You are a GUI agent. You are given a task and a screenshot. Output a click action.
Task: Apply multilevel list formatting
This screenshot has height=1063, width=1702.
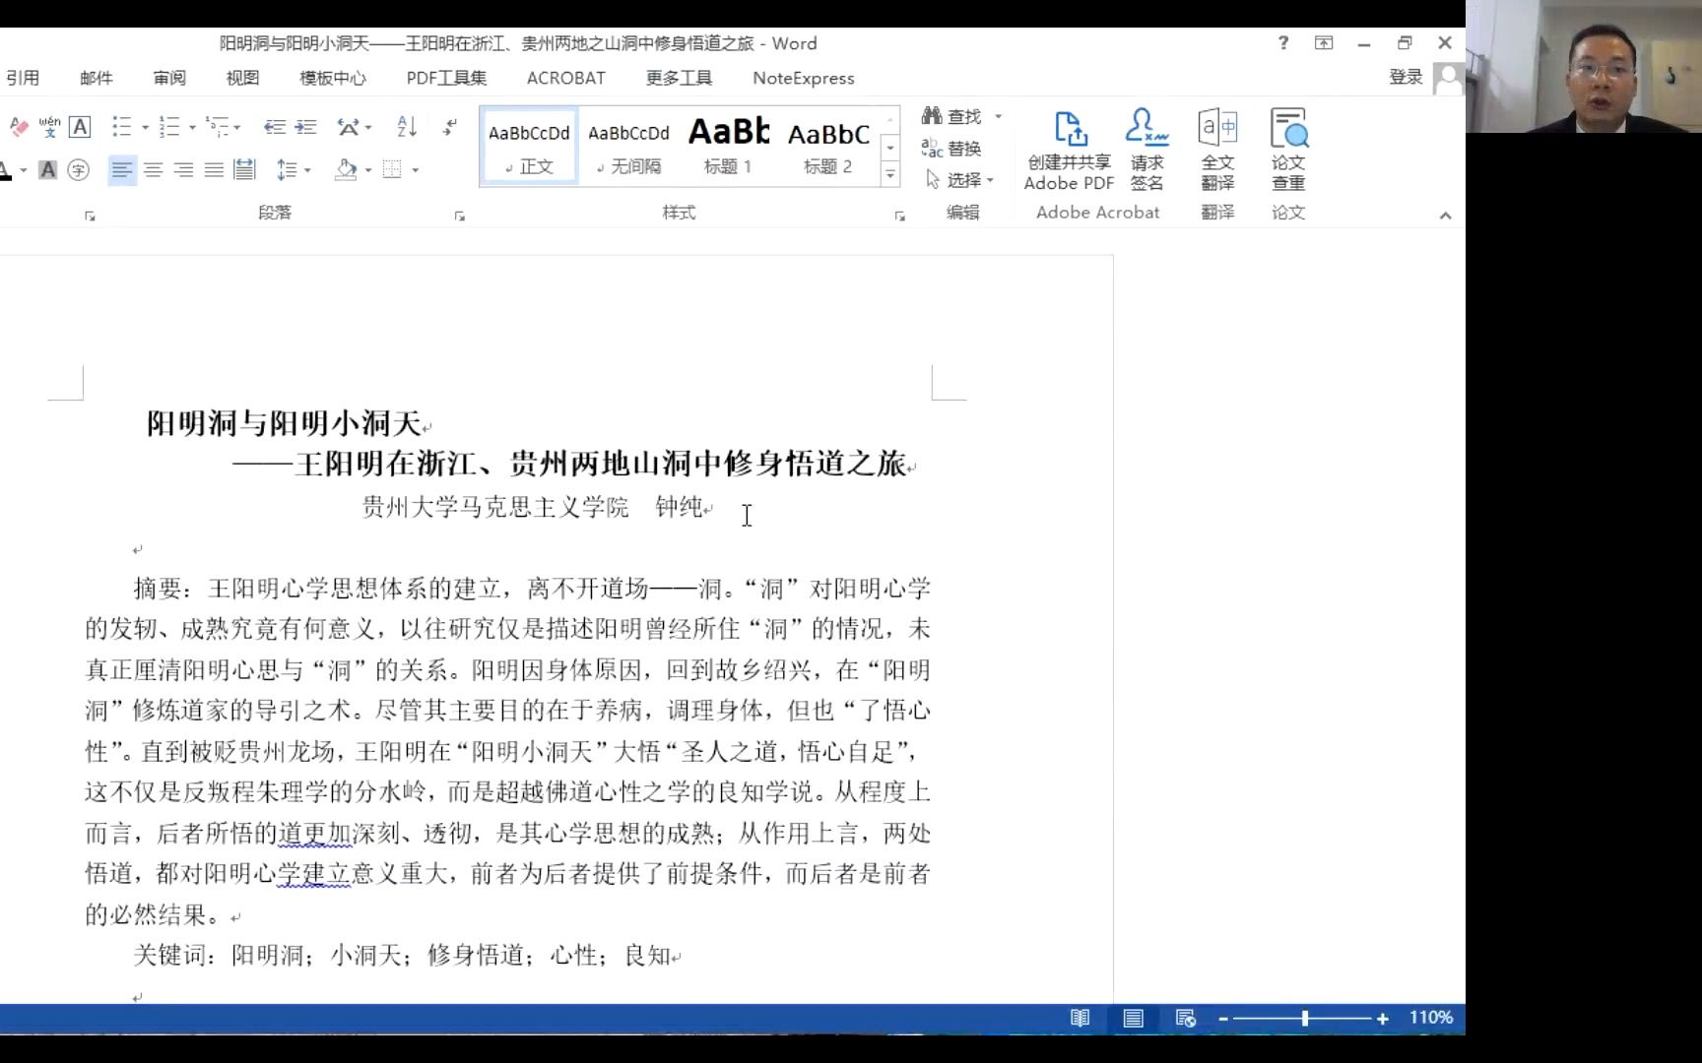click(x=218, y=126)
